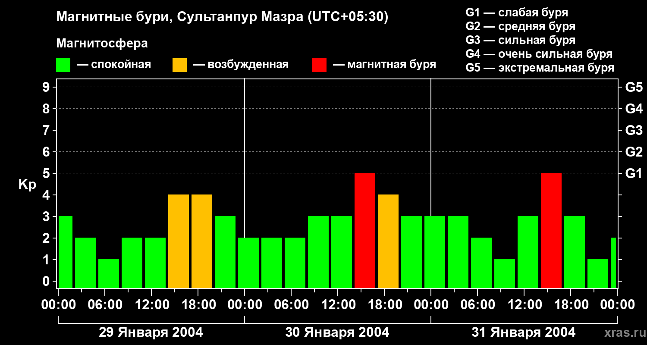Click the '— возбужденная' legend label
The image size is (647, 345).
[241, 65]
